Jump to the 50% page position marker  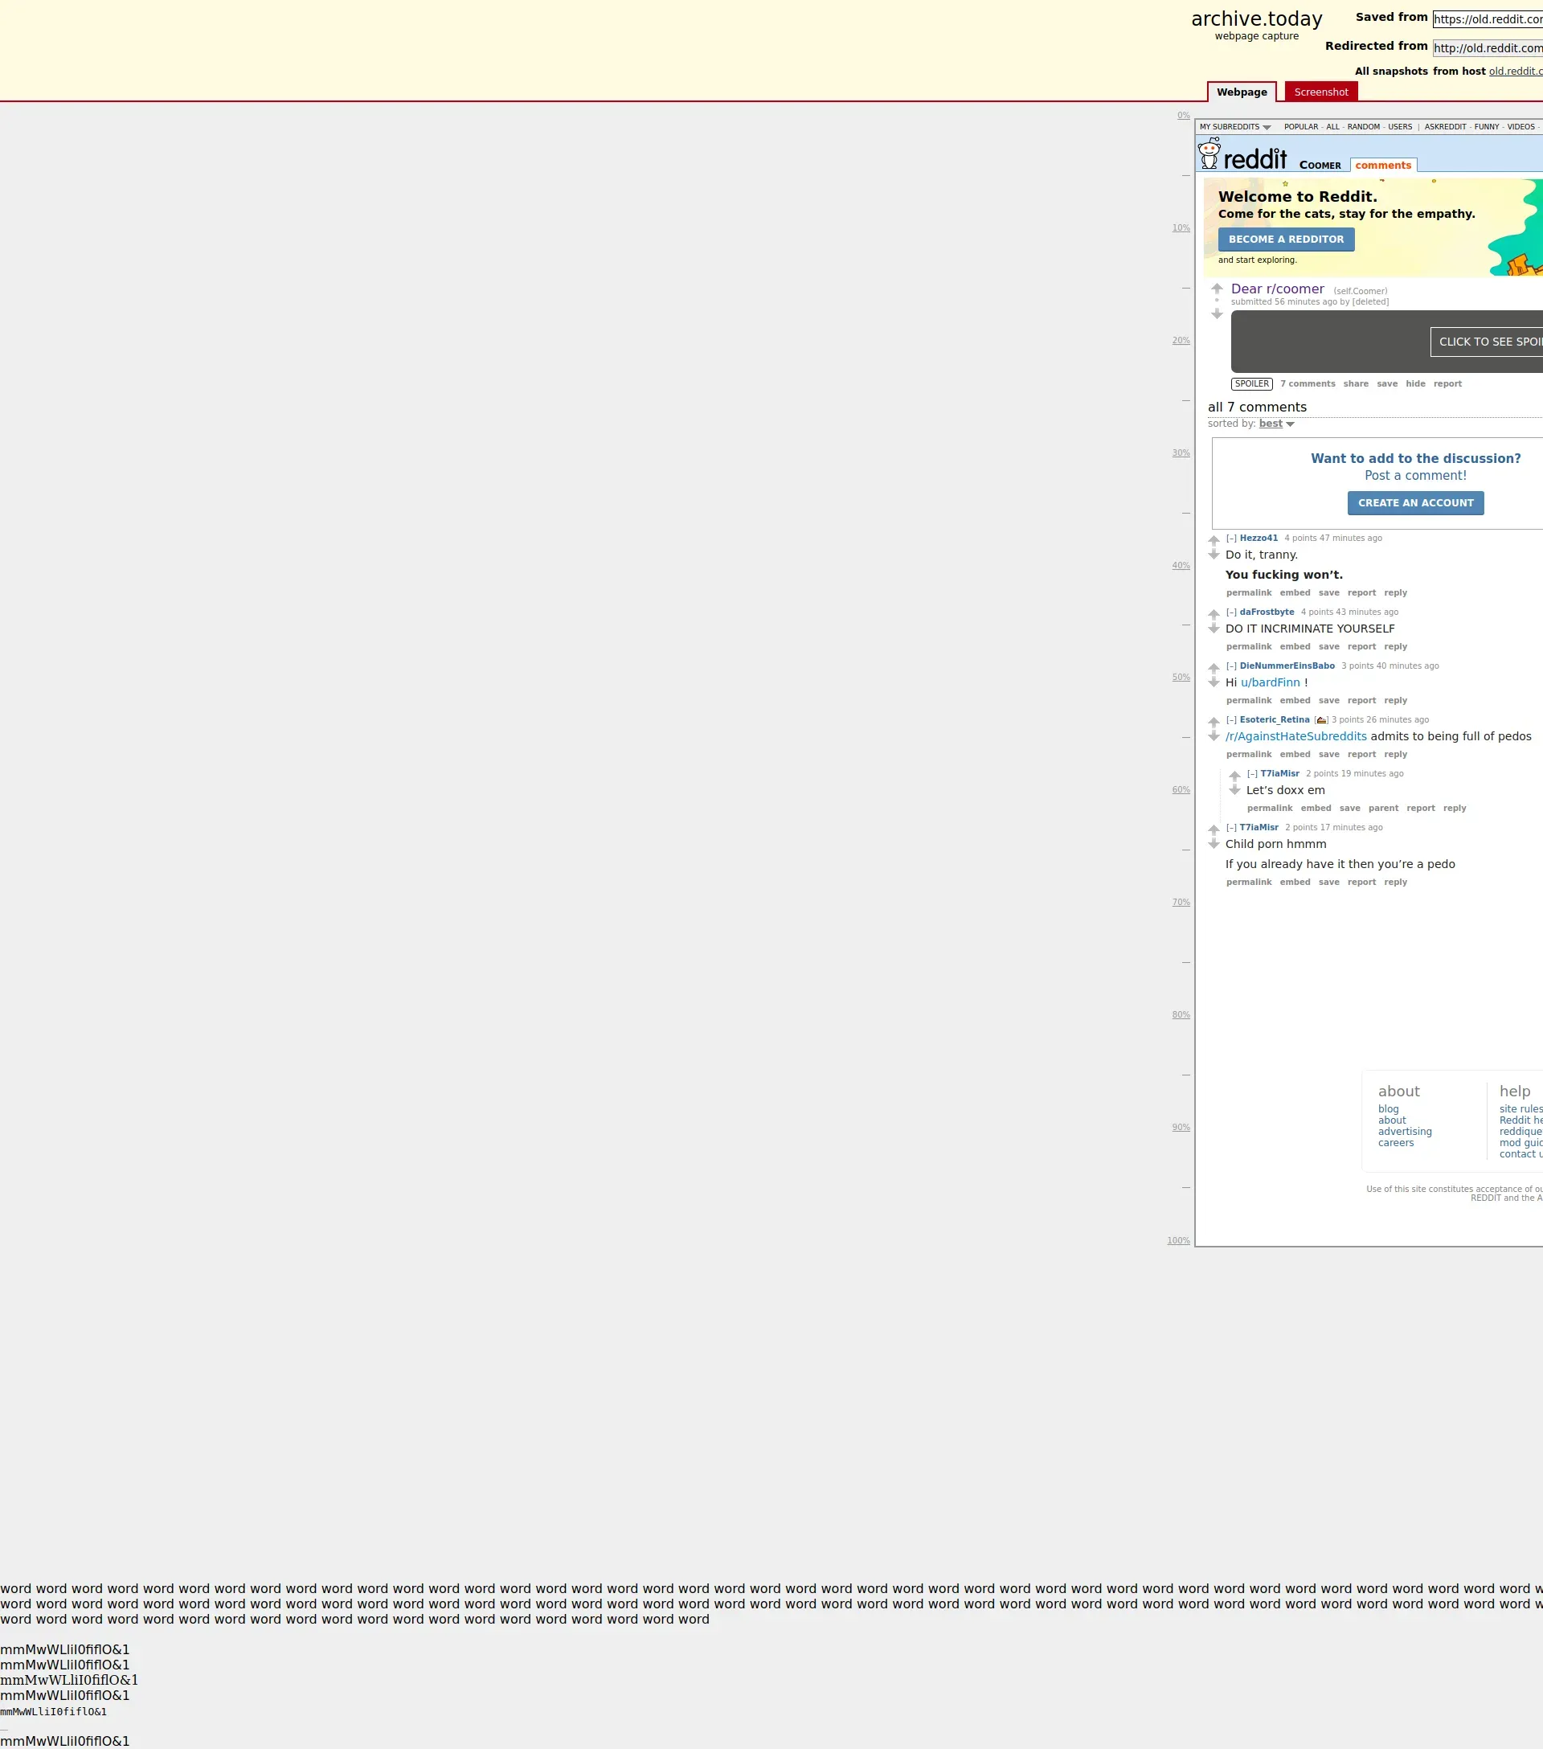click(x=1181, y=677)
